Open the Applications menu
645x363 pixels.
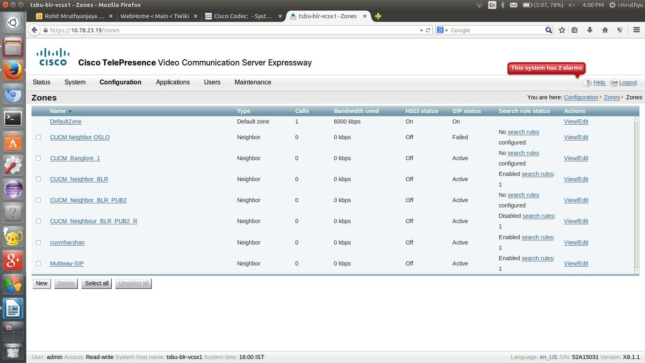[173, 82]
